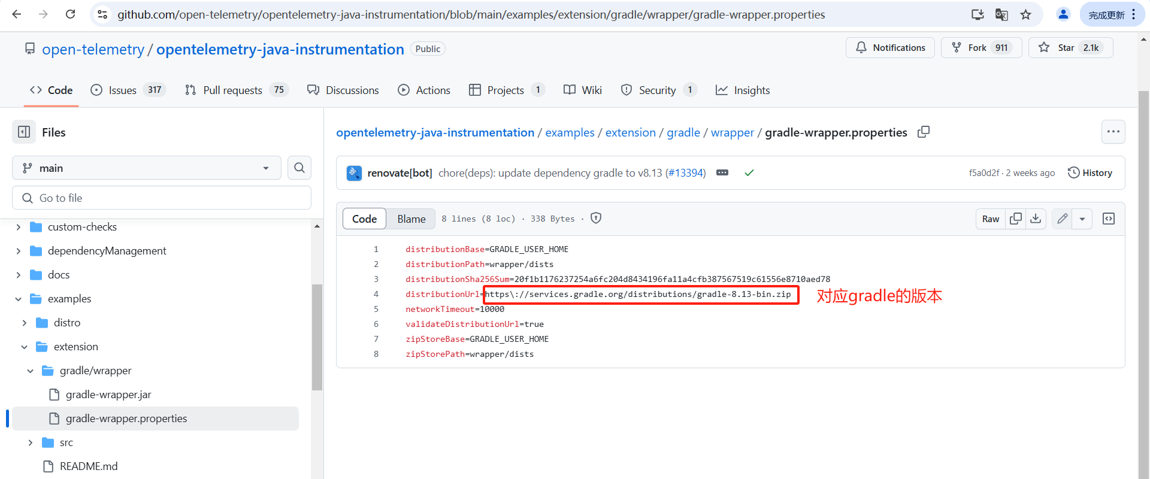Image resolution: width=1150 pixels, height=479 pixels.
Task: Open pull request #13394 link
Action: pos(686,173)
